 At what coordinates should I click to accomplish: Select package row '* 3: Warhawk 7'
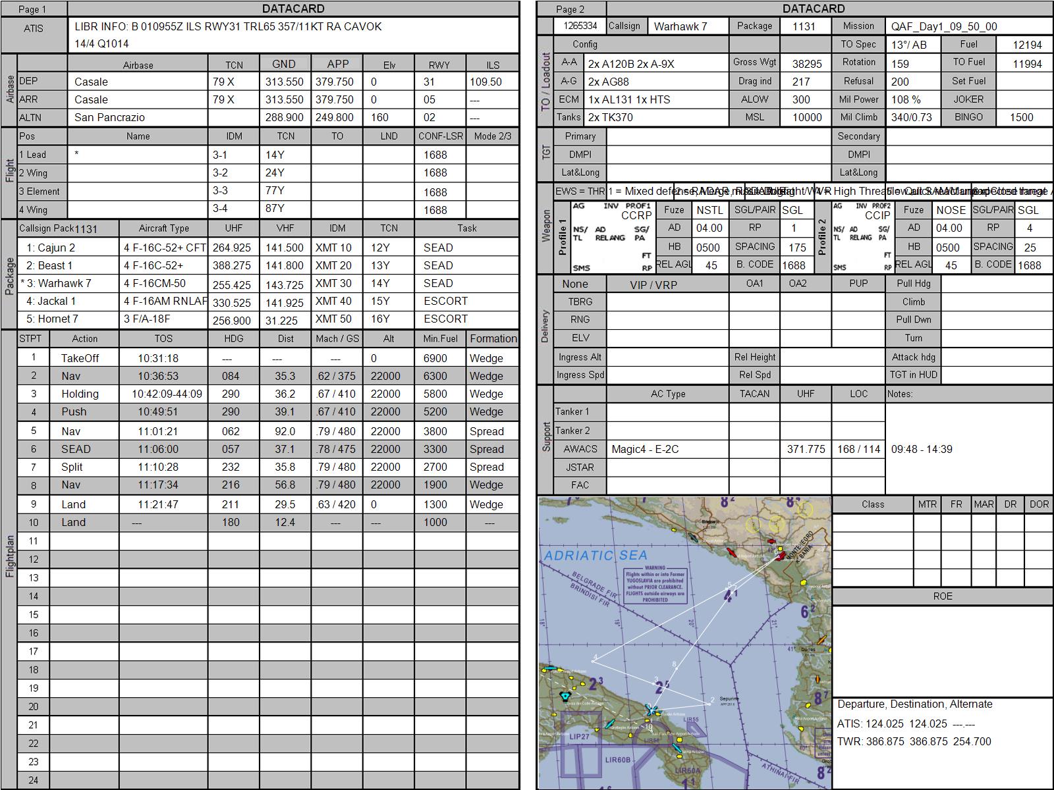click(56, 283)
